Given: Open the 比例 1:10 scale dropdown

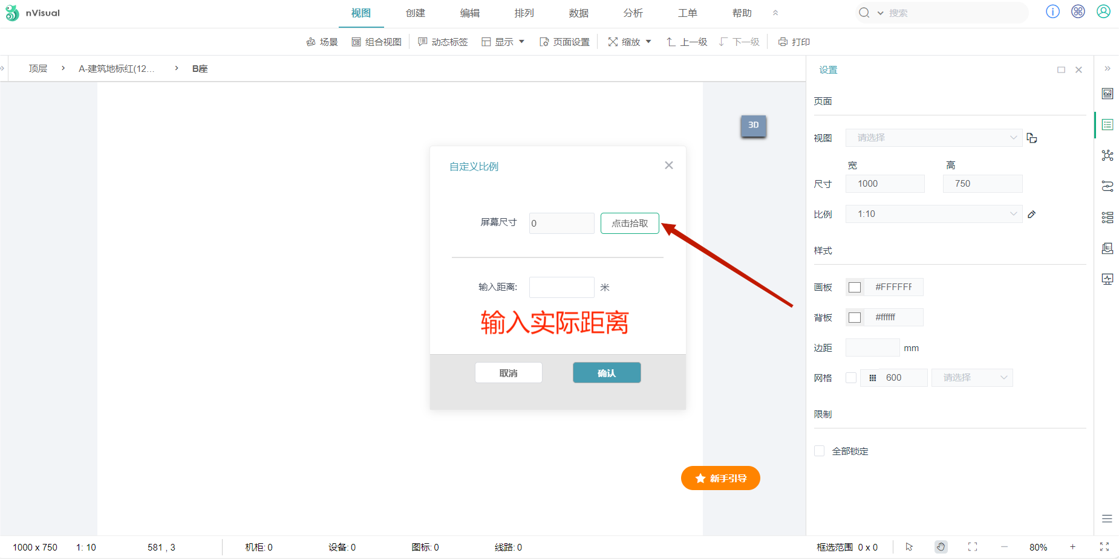Looking at the screenshot, I should [x=934, y=214].
